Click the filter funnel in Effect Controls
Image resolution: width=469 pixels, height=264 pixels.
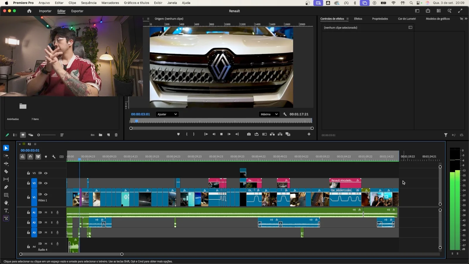coord(446,135)
